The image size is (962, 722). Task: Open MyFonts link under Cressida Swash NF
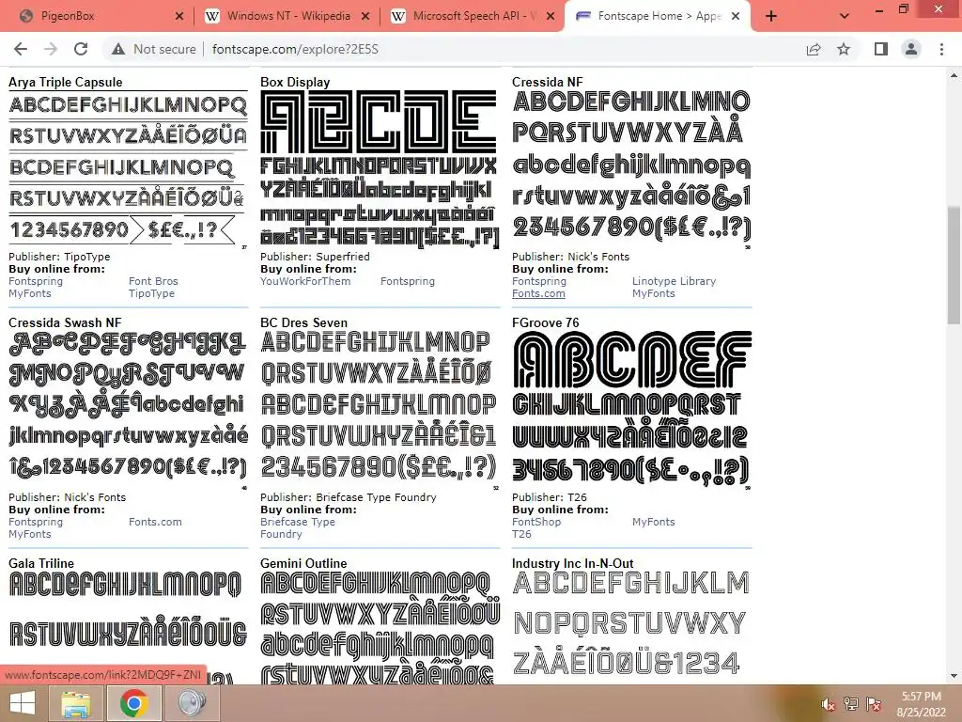[30, 534]
